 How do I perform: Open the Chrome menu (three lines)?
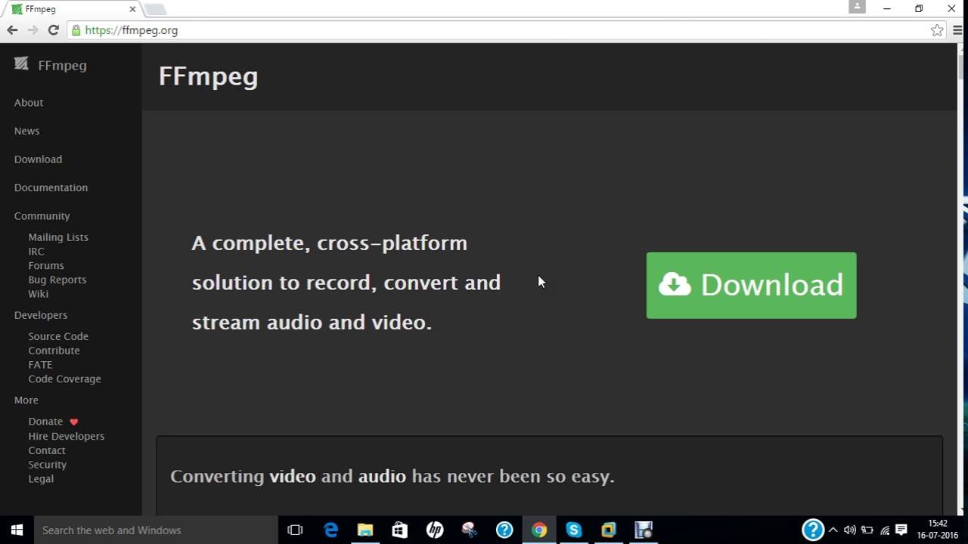click(x=957, y=30)
